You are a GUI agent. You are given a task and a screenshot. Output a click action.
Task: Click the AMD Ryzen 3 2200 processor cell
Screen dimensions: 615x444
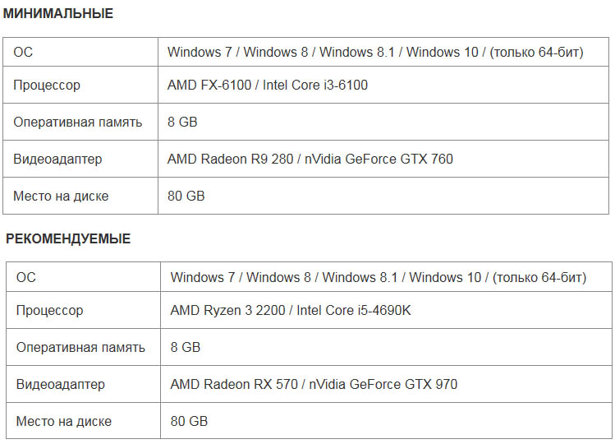pyautogui.click(x=386, y=310)
